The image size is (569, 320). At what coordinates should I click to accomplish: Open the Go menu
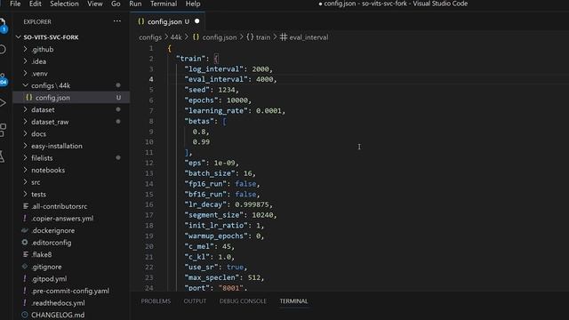point(116,4)
